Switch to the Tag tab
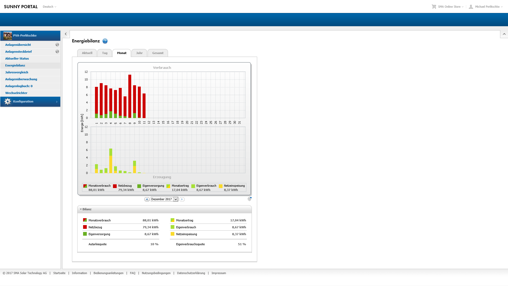 coord(105,53)
